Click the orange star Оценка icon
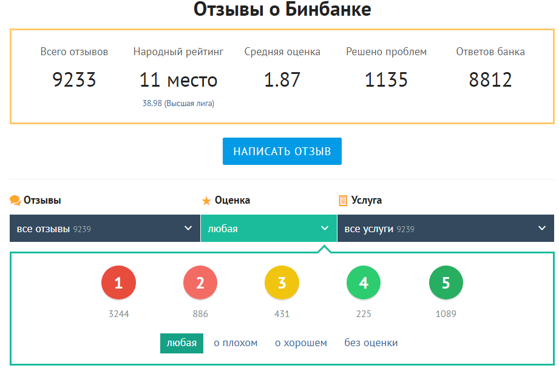This screenshot has width=559, height=371. coord(206,201)
